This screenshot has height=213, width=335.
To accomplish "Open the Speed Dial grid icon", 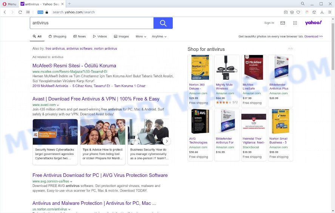I will pyautogui.click(x=28, y=12).
